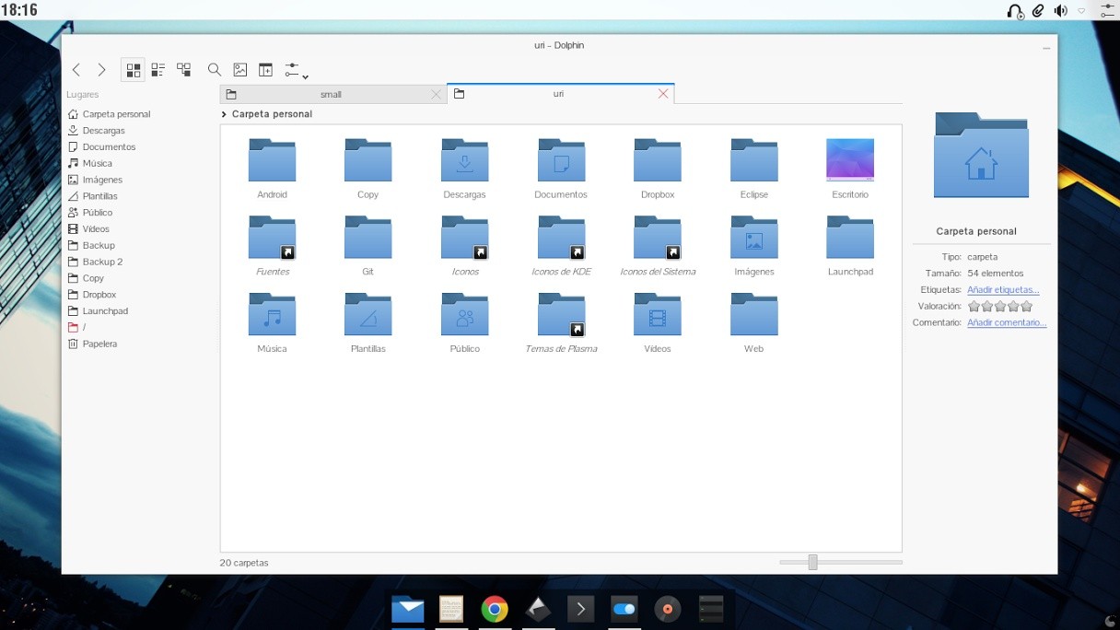
Task: Open Google Chrome from the dock
Action: (494, 609)
